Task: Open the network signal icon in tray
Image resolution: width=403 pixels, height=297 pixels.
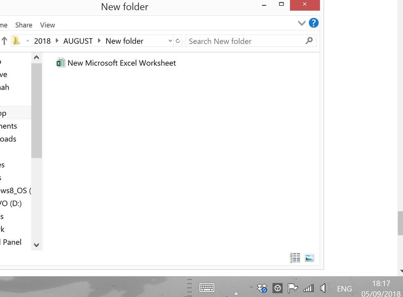Action: point(308,288)
